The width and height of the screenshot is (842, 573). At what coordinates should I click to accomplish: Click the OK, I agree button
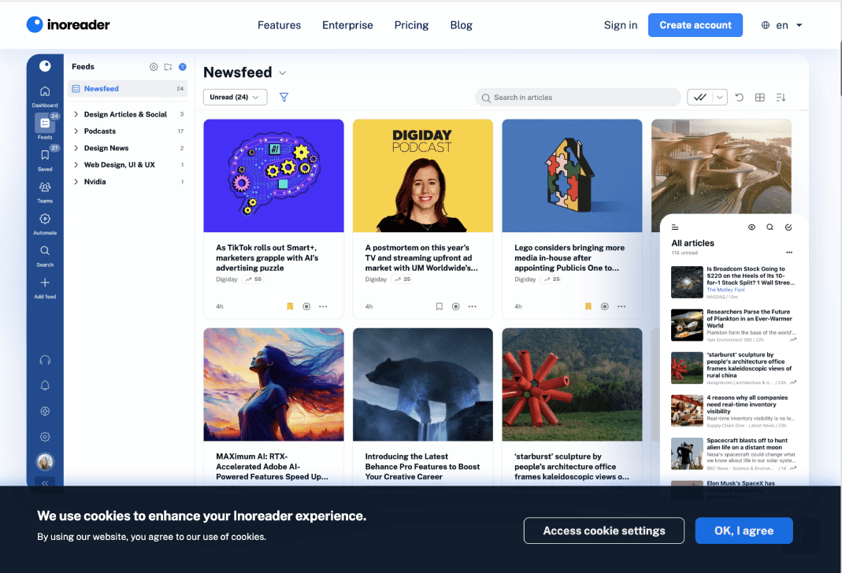click(744, 530)
